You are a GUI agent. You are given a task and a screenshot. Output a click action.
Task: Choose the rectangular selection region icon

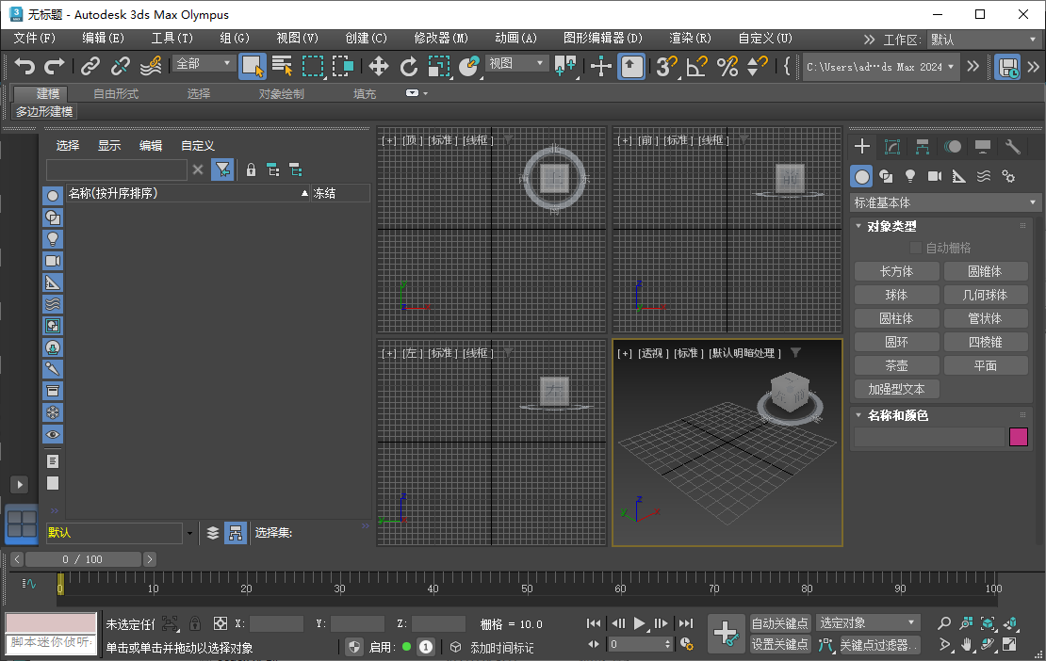313,66
